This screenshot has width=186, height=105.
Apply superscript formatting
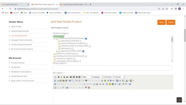coord(103,84)
